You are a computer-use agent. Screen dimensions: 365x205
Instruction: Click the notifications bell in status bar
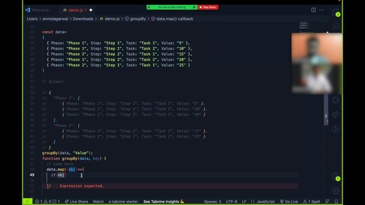coord(336,202)
